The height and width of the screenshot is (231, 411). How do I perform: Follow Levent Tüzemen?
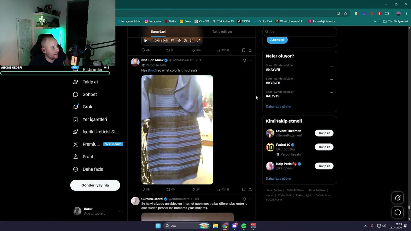point(324,133)
